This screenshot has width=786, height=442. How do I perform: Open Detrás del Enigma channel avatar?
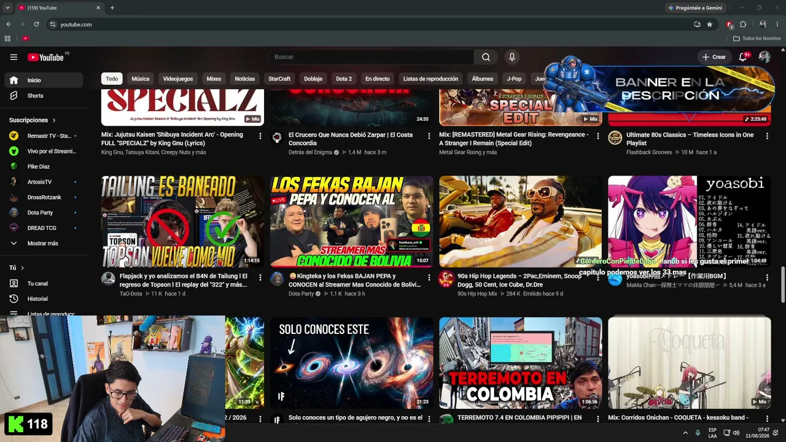(x=277, y=138)
